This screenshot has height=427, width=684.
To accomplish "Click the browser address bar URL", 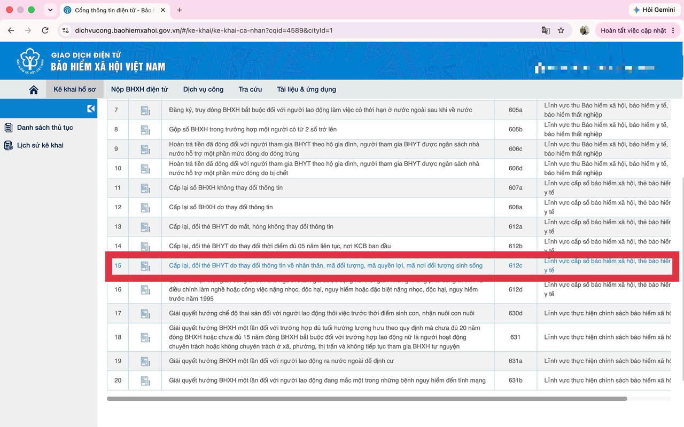I will (204, 30).
